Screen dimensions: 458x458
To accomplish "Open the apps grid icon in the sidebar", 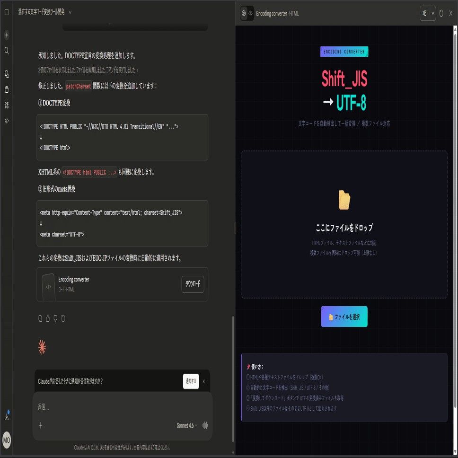I will click(x=6, y=105).
